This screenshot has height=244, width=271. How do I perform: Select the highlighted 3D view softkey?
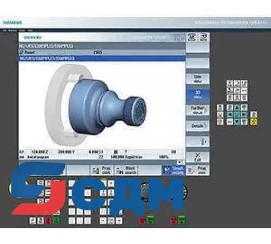[198, 94]
